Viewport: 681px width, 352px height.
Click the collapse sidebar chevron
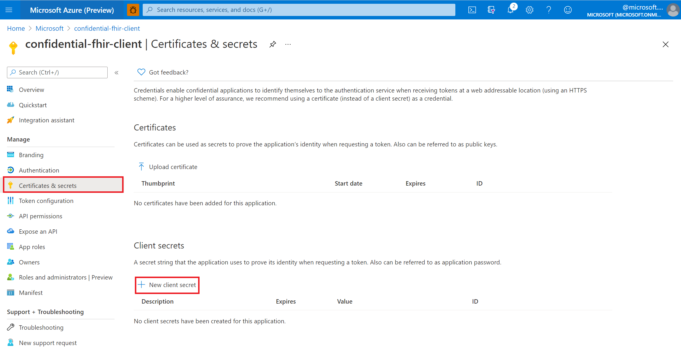(x=117, y=73)
